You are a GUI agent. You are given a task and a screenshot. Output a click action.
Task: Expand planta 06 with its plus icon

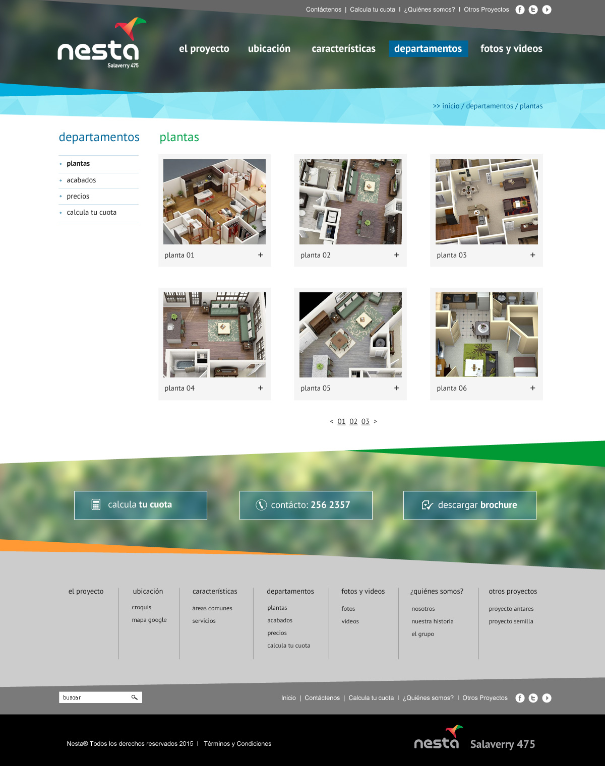point(533,388)
